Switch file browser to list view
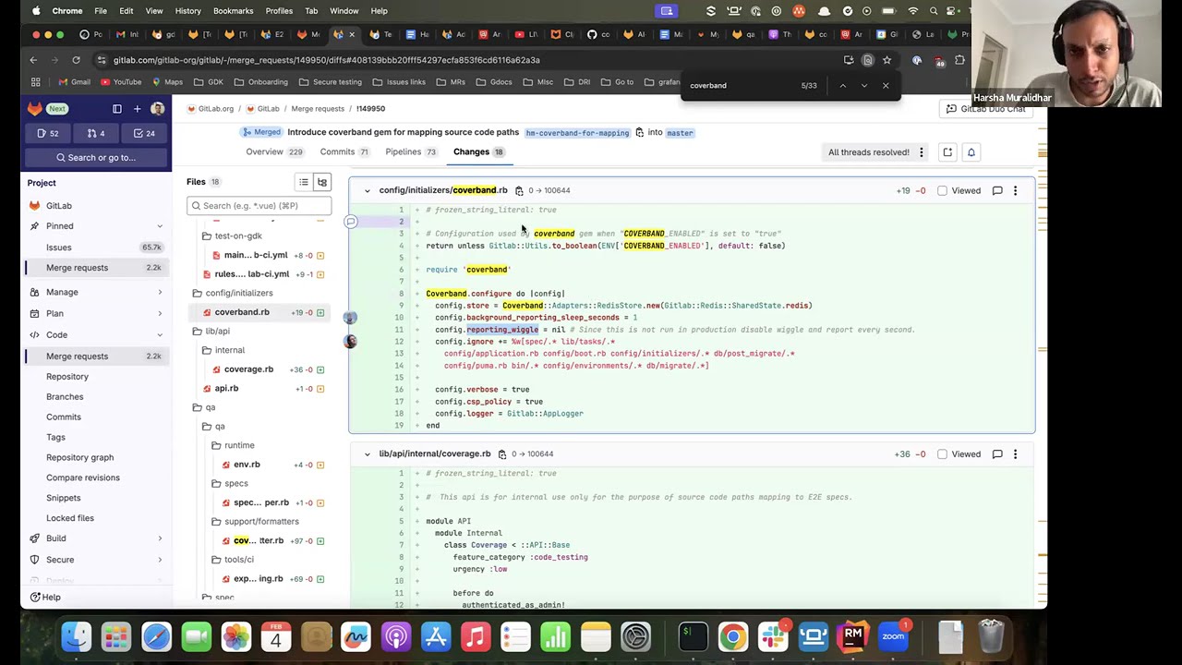Image resolution: width=1182 pixels, height=665 pixels. tap(304, 182)
